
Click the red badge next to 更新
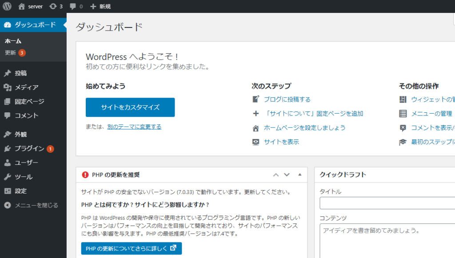pos(22,53)
